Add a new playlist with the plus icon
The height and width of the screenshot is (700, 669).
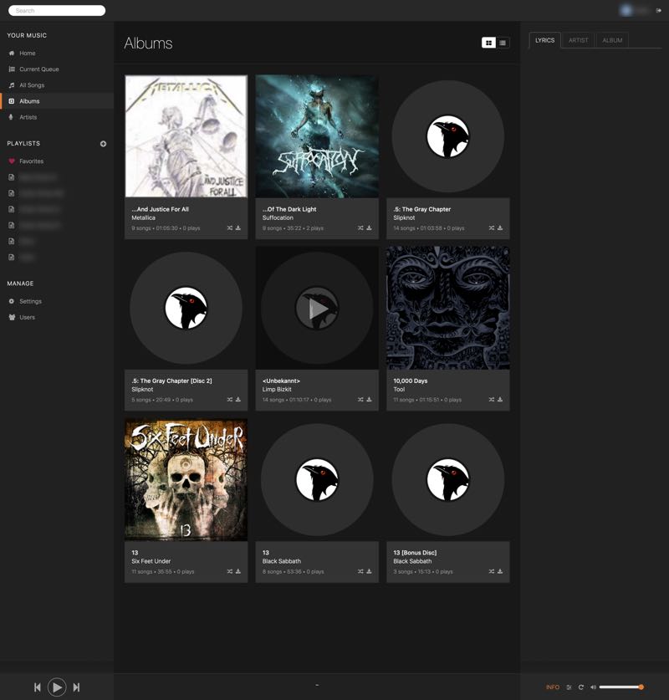(103, 144)
